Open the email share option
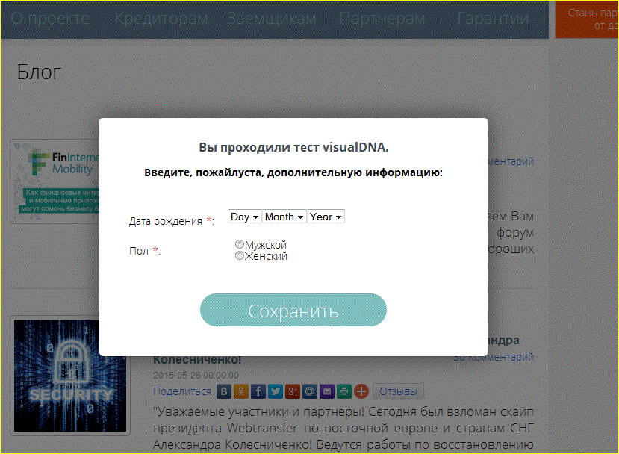This screenshot has height=454, width=619. pos(326,391)
